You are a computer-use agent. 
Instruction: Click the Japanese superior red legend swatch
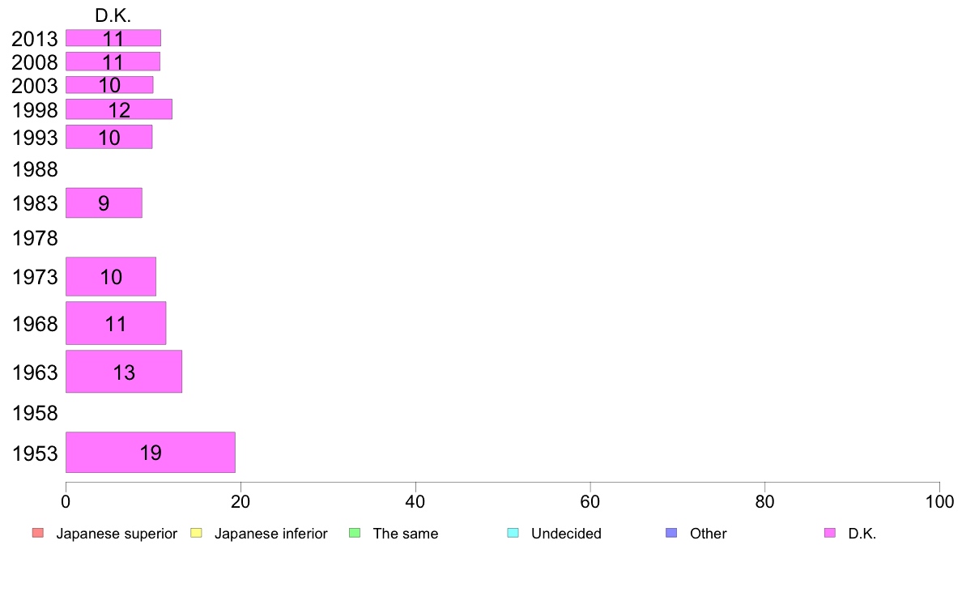click(x=38, y=533)
